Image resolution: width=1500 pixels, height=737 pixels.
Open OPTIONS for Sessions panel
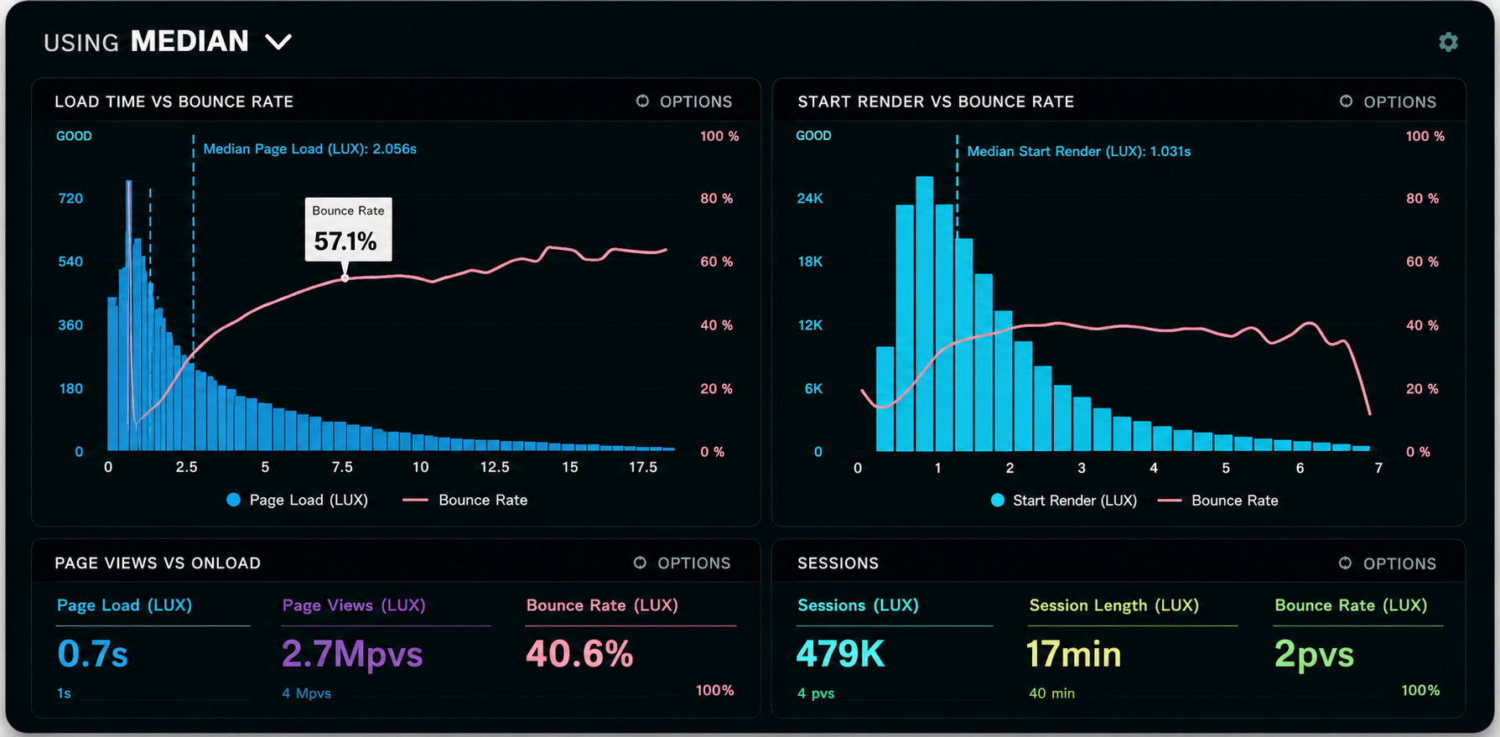(1388, 563)
